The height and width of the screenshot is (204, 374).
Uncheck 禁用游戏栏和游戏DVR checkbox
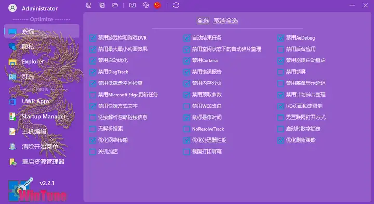[92, 38]
